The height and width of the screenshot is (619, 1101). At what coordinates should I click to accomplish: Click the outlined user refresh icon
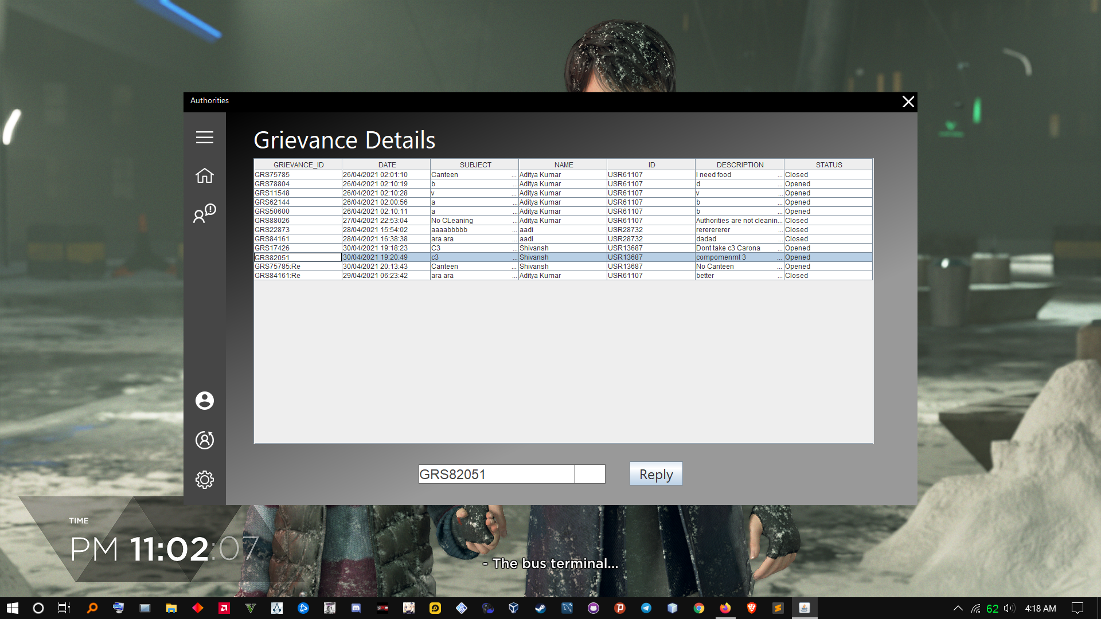point(204,440)
